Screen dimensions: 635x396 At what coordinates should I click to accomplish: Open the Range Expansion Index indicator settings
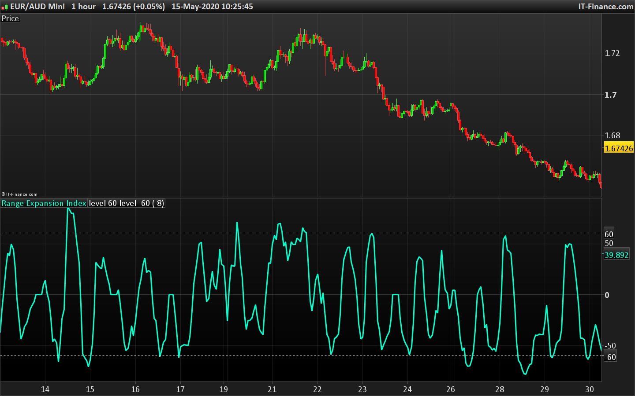click(x=44, y=203)
